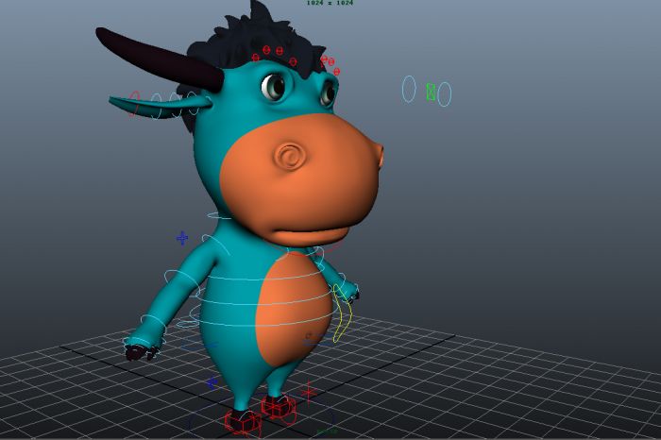Select the rear red cube foot control
Image resolution: width=661 pixels, height=440 pixels.
(279, 408)
